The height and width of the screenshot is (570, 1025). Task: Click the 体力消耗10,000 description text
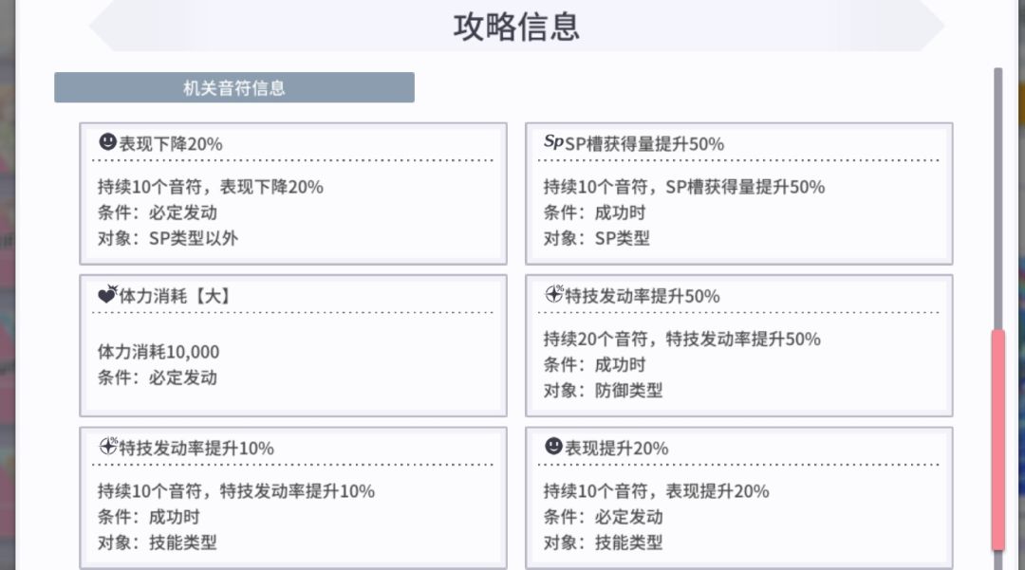(x=158, y=352)
